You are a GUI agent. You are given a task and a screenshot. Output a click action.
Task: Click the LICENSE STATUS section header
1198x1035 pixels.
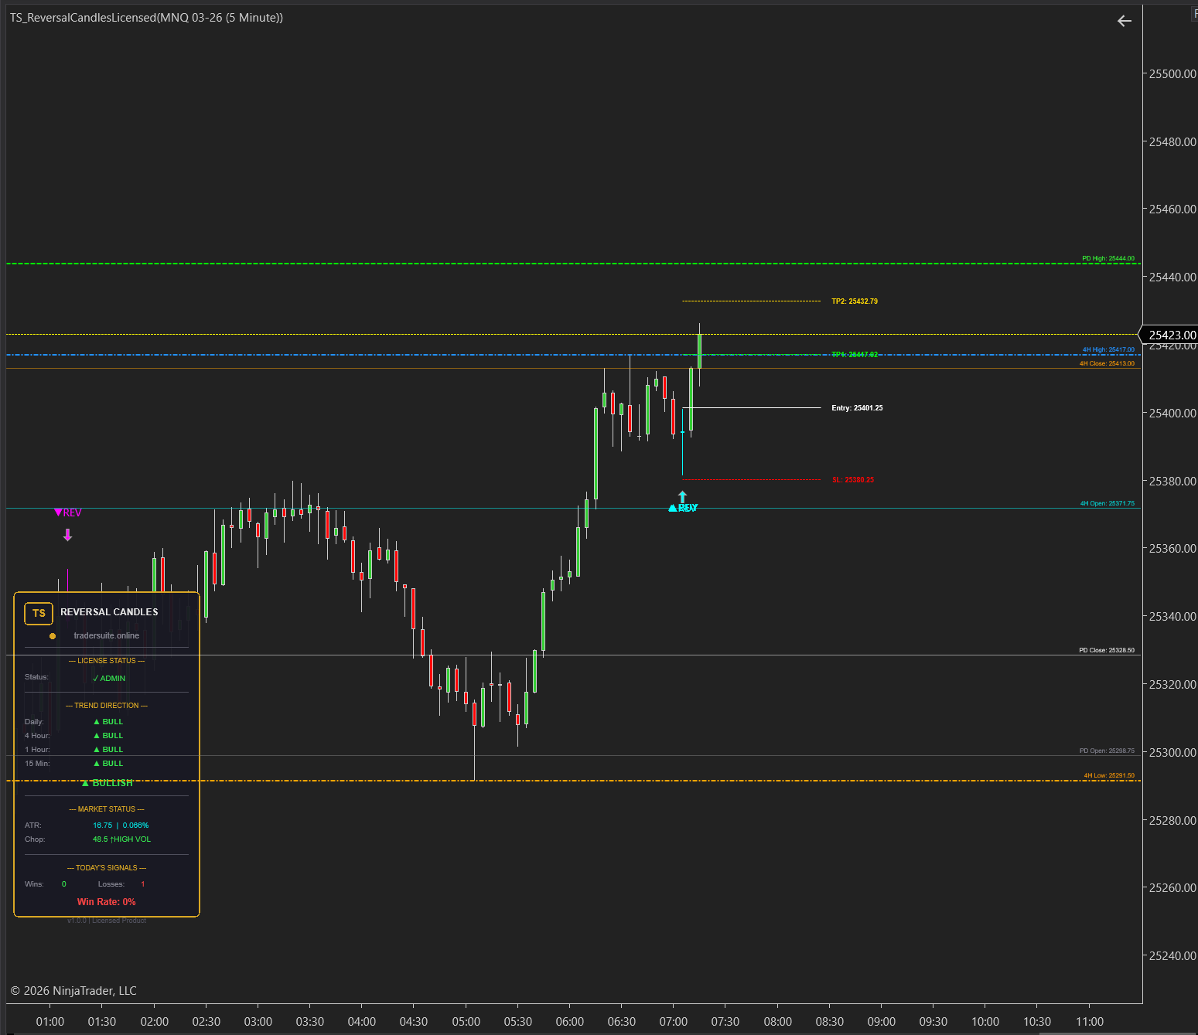107,661
